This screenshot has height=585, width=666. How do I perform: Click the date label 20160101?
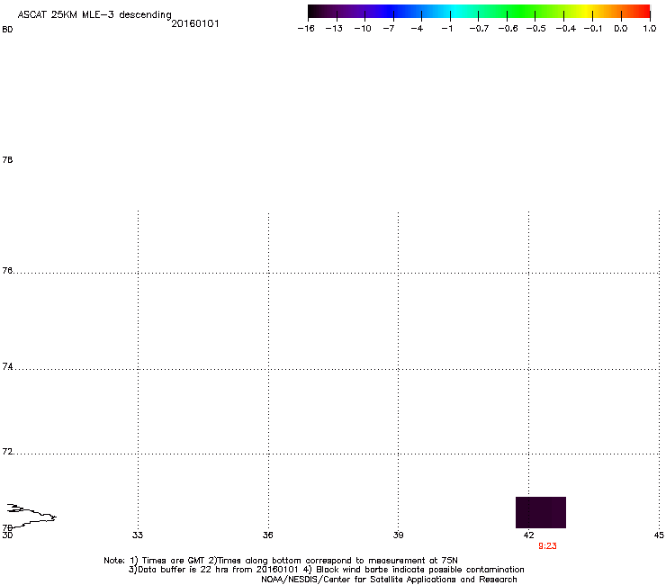point(195,23)
